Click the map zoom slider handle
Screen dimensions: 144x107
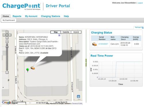coord(7,47)
